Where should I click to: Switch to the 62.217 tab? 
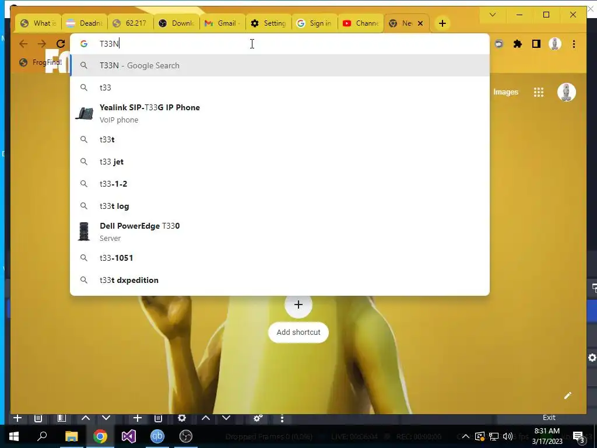(x=131, y=23)
